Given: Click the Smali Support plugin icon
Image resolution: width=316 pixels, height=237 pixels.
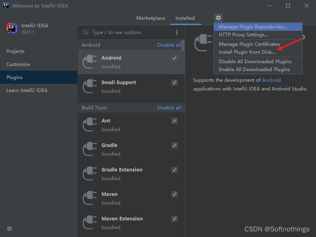Looking at the screenshot, I should pos(90,86).
